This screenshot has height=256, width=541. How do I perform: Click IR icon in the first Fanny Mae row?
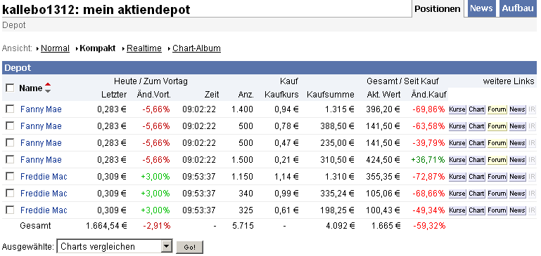point(532,109)
